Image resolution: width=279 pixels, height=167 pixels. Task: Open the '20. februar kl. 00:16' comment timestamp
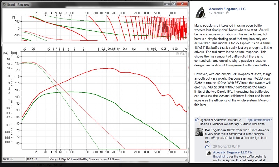coord(226,147)
